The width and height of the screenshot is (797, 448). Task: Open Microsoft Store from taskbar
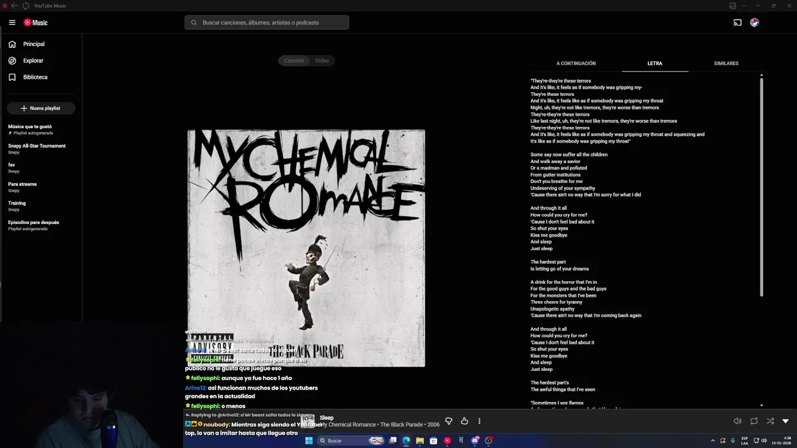(433, 441)
